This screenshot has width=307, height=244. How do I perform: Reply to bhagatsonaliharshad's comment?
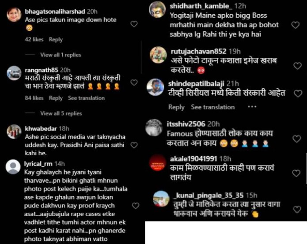pyautogui.click(x=56, y=40)
